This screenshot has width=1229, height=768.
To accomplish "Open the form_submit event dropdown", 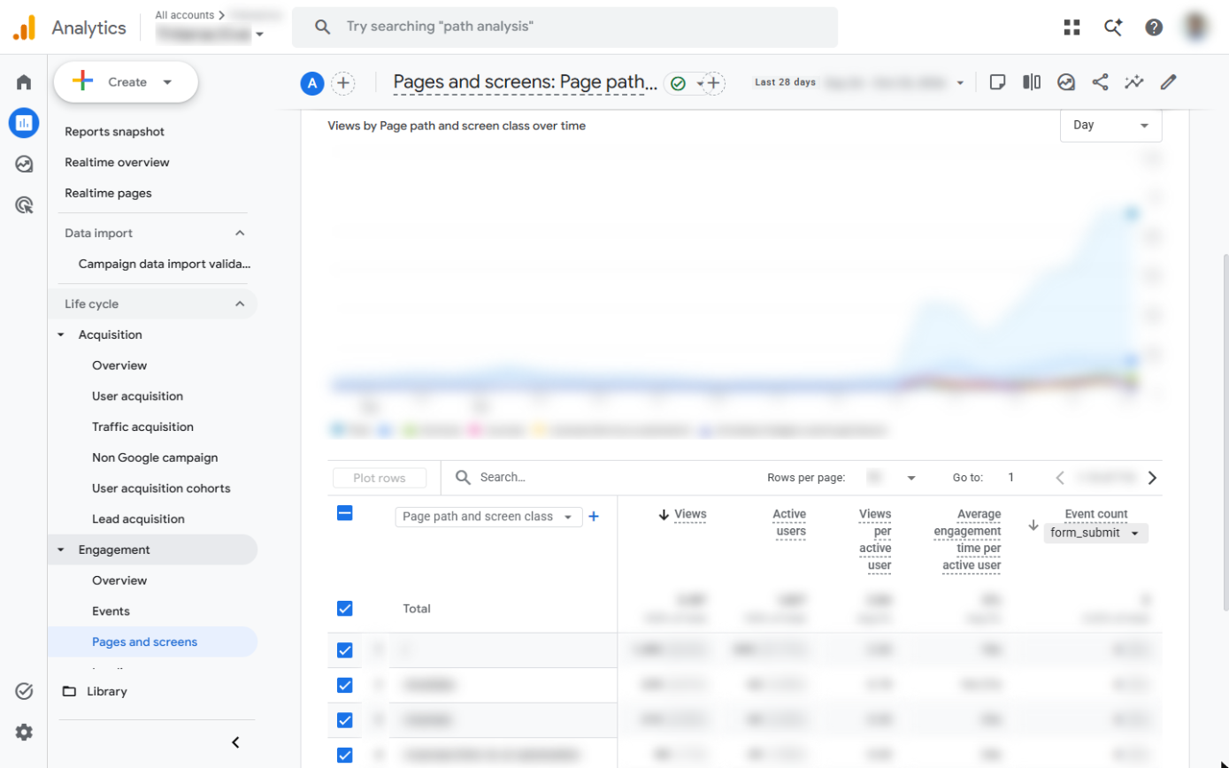I will pos(1095,533).
